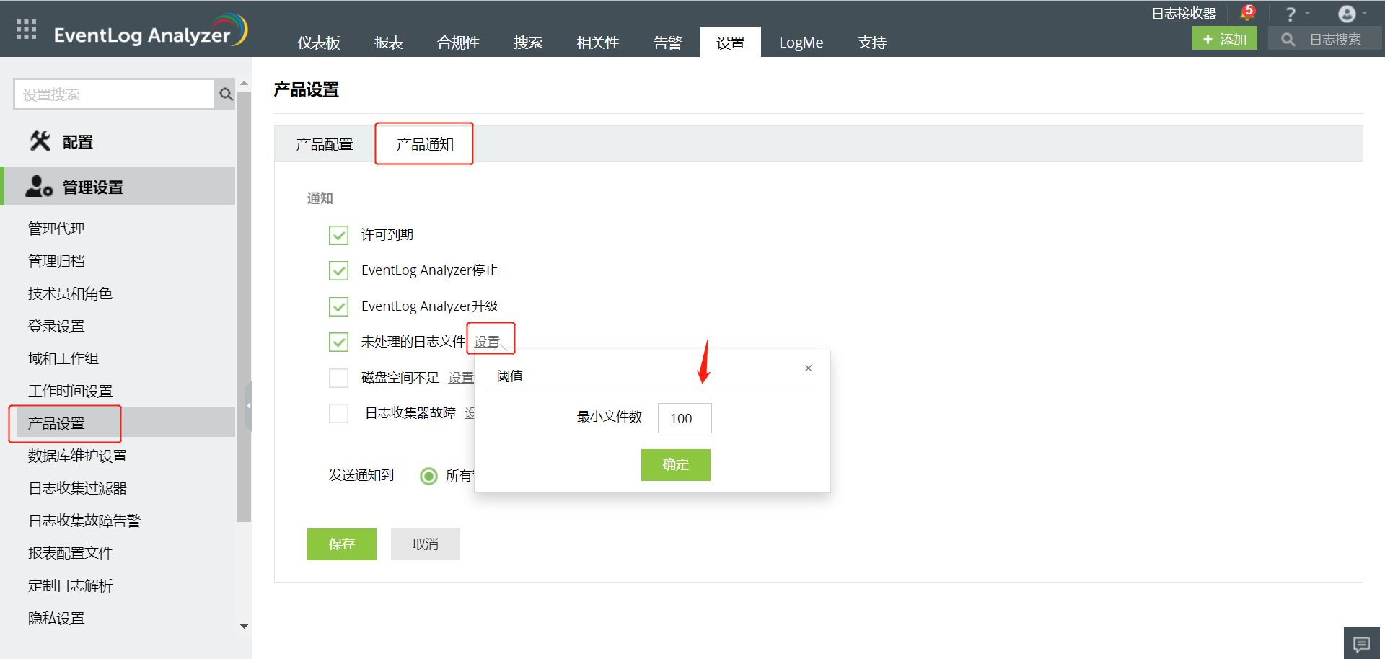Open the apps grid icon
This screenshot has height=659, width=1385.
[26, 30]
